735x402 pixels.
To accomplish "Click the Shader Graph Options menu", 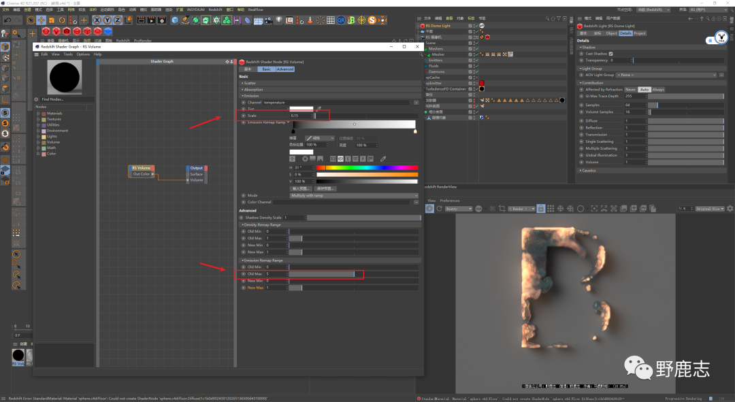I will click(x=83, y=54).
